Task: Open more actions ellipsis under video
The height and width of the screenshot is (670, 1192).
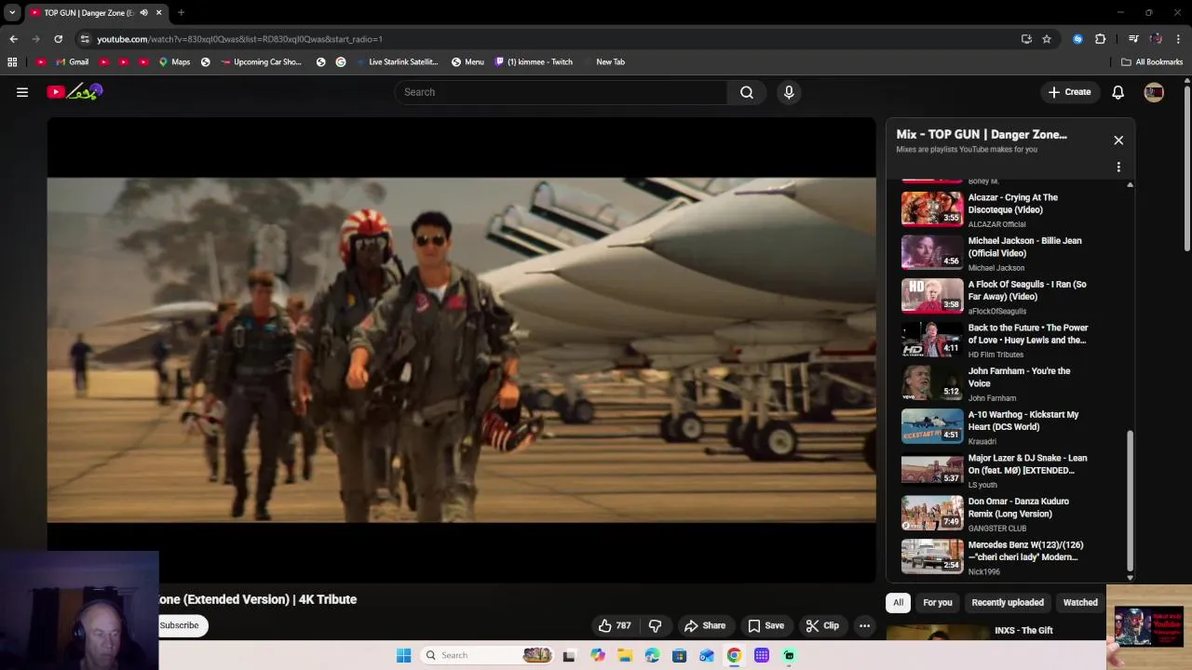Action: pyautogui.click(x=864, y=625)
